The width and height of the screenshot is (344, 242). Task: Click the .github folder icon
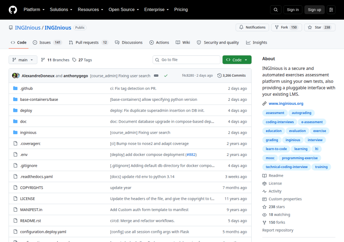pos(15,88)
